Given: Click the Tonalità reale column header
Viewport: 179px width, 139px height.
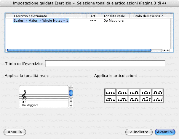Looking at the screenshot, I should (114, 16).
